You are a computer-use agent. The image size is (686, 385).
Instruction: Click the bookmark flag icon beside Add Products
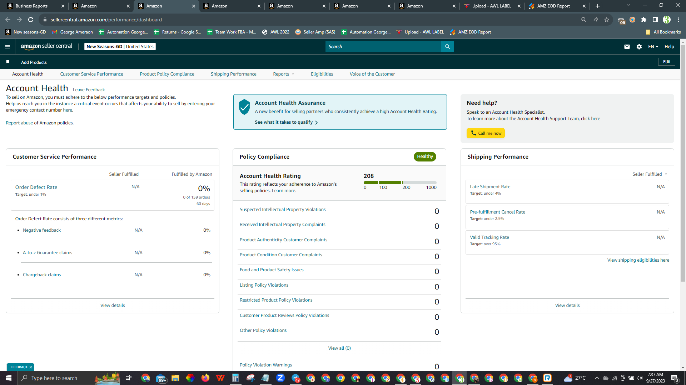8,62
